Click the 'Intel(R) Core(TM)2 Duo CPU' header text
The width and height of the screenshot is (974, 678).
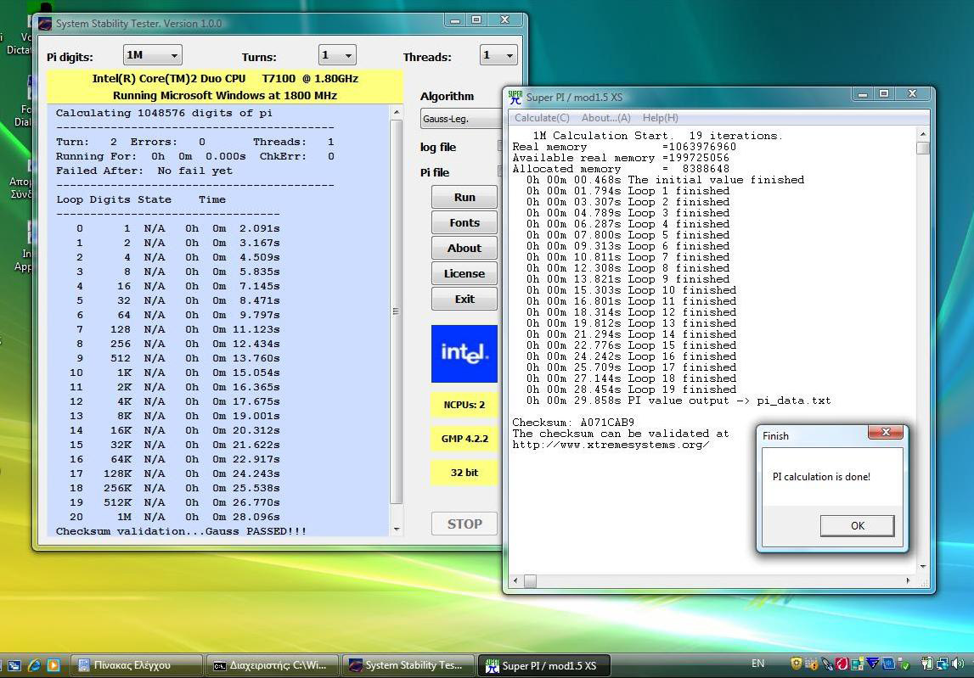(x=225, y=79)
